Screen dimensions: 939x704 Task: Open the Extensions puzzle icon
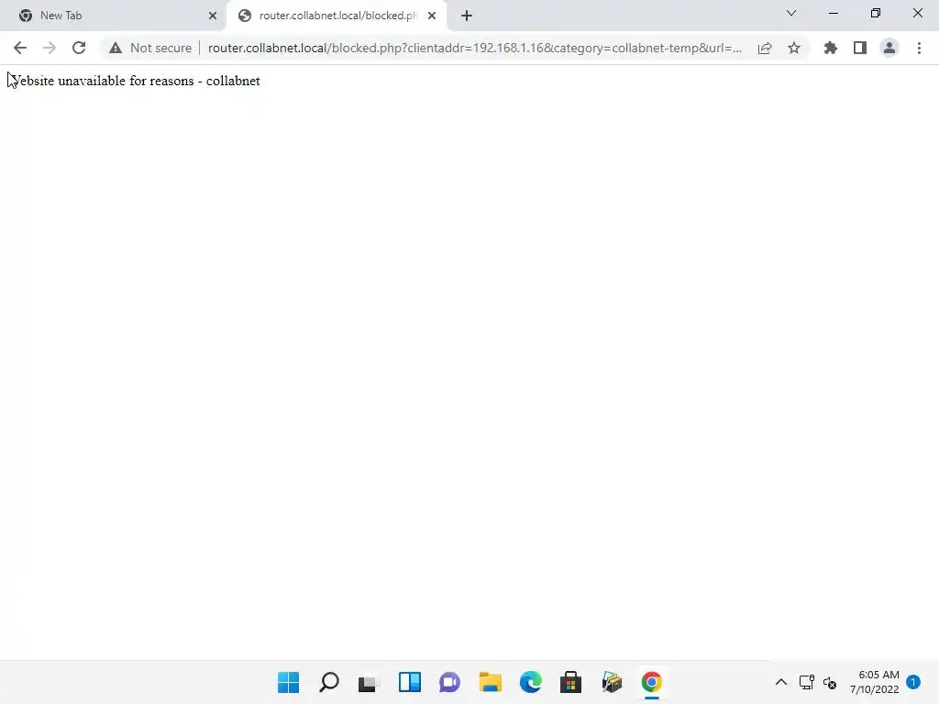tap(831, 48)
